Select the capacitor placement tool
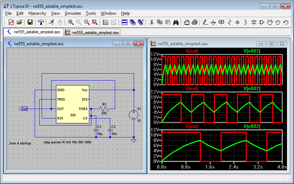 pyautogui.click(x=238, y=22)
